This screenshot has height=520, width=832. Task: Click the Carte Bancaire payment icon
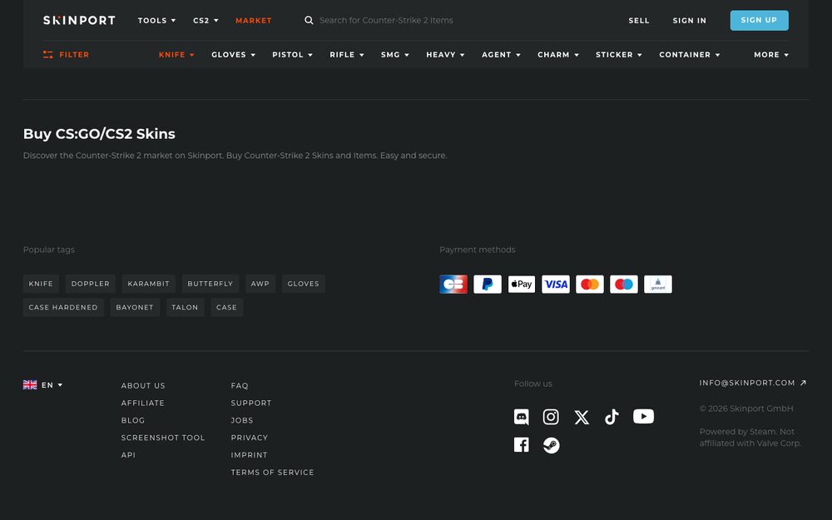[x=453, y=285]
